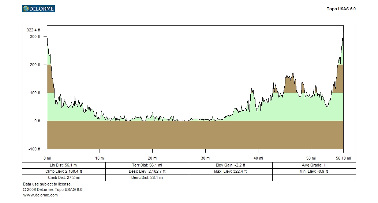
Task: Click the 20 mi distance axis label
Action: click(x=153, y=158)
